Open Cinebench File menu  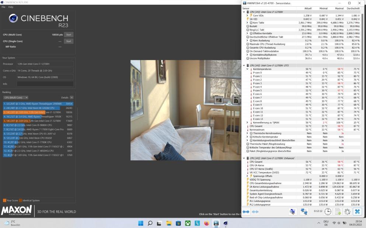tap(3, 7)
